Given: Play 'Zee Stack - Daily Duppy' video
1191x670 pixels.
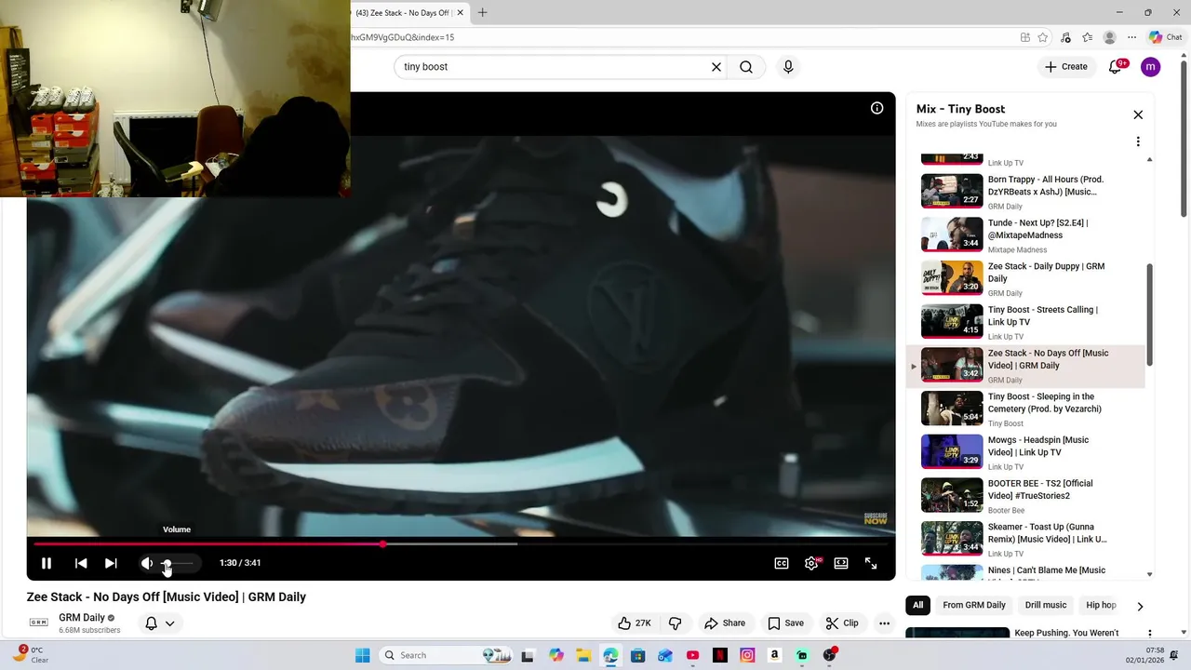Looking at the screenshot, I should click(x=1025, y=278).
